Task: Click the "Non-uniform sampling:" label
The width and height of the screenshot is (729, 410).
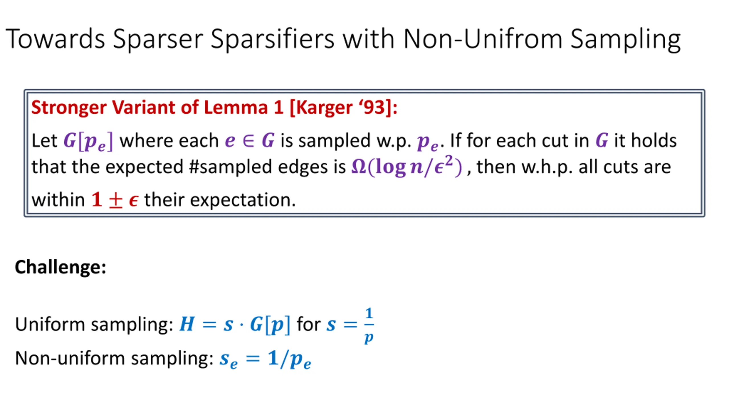Action: 114,358
